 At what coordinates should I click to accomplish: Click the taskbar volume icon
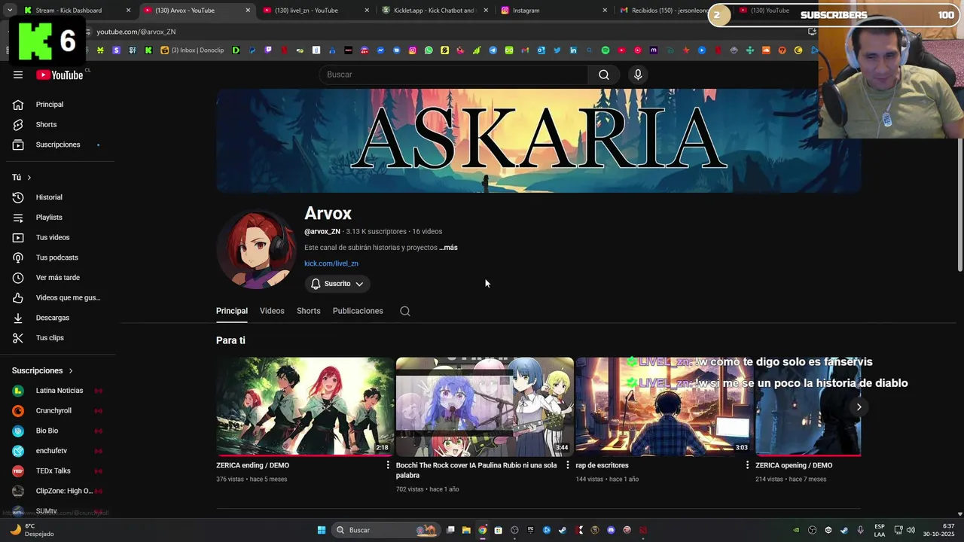(911, 530)
